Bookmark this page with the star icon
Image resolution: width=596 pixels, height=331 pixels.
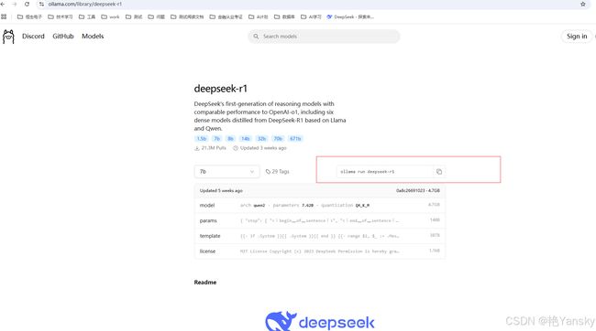click(x=582, y=5)
